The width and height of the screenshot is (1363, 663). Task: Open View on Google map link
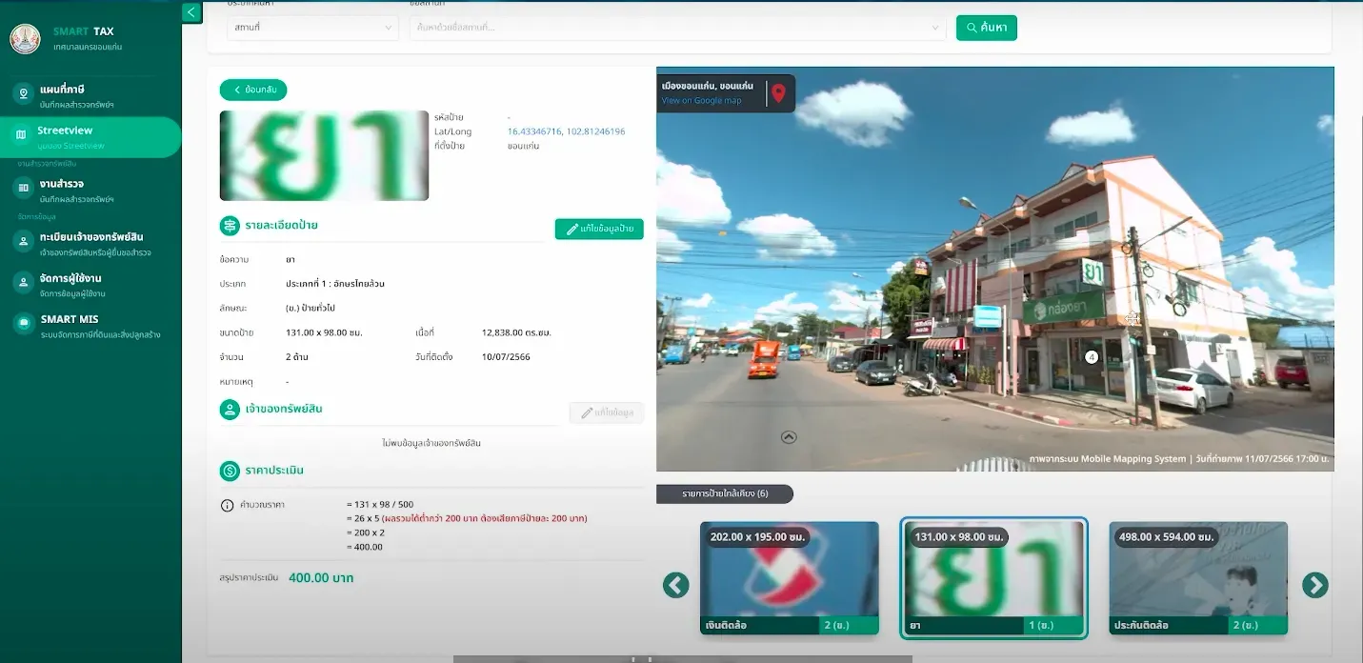(x=701, y=100)
